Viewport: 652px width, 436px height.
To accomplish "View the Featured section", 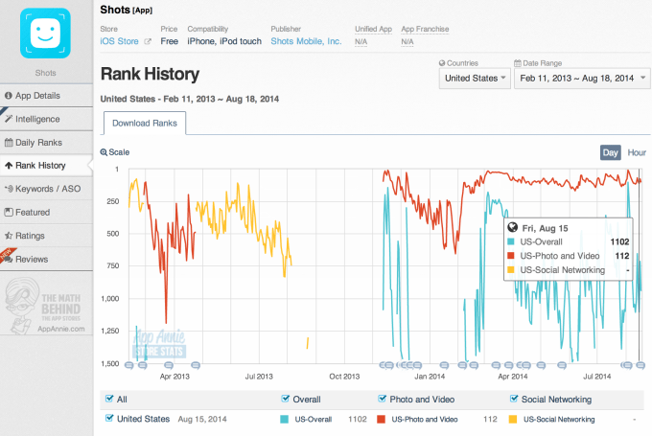I will 33,213.
